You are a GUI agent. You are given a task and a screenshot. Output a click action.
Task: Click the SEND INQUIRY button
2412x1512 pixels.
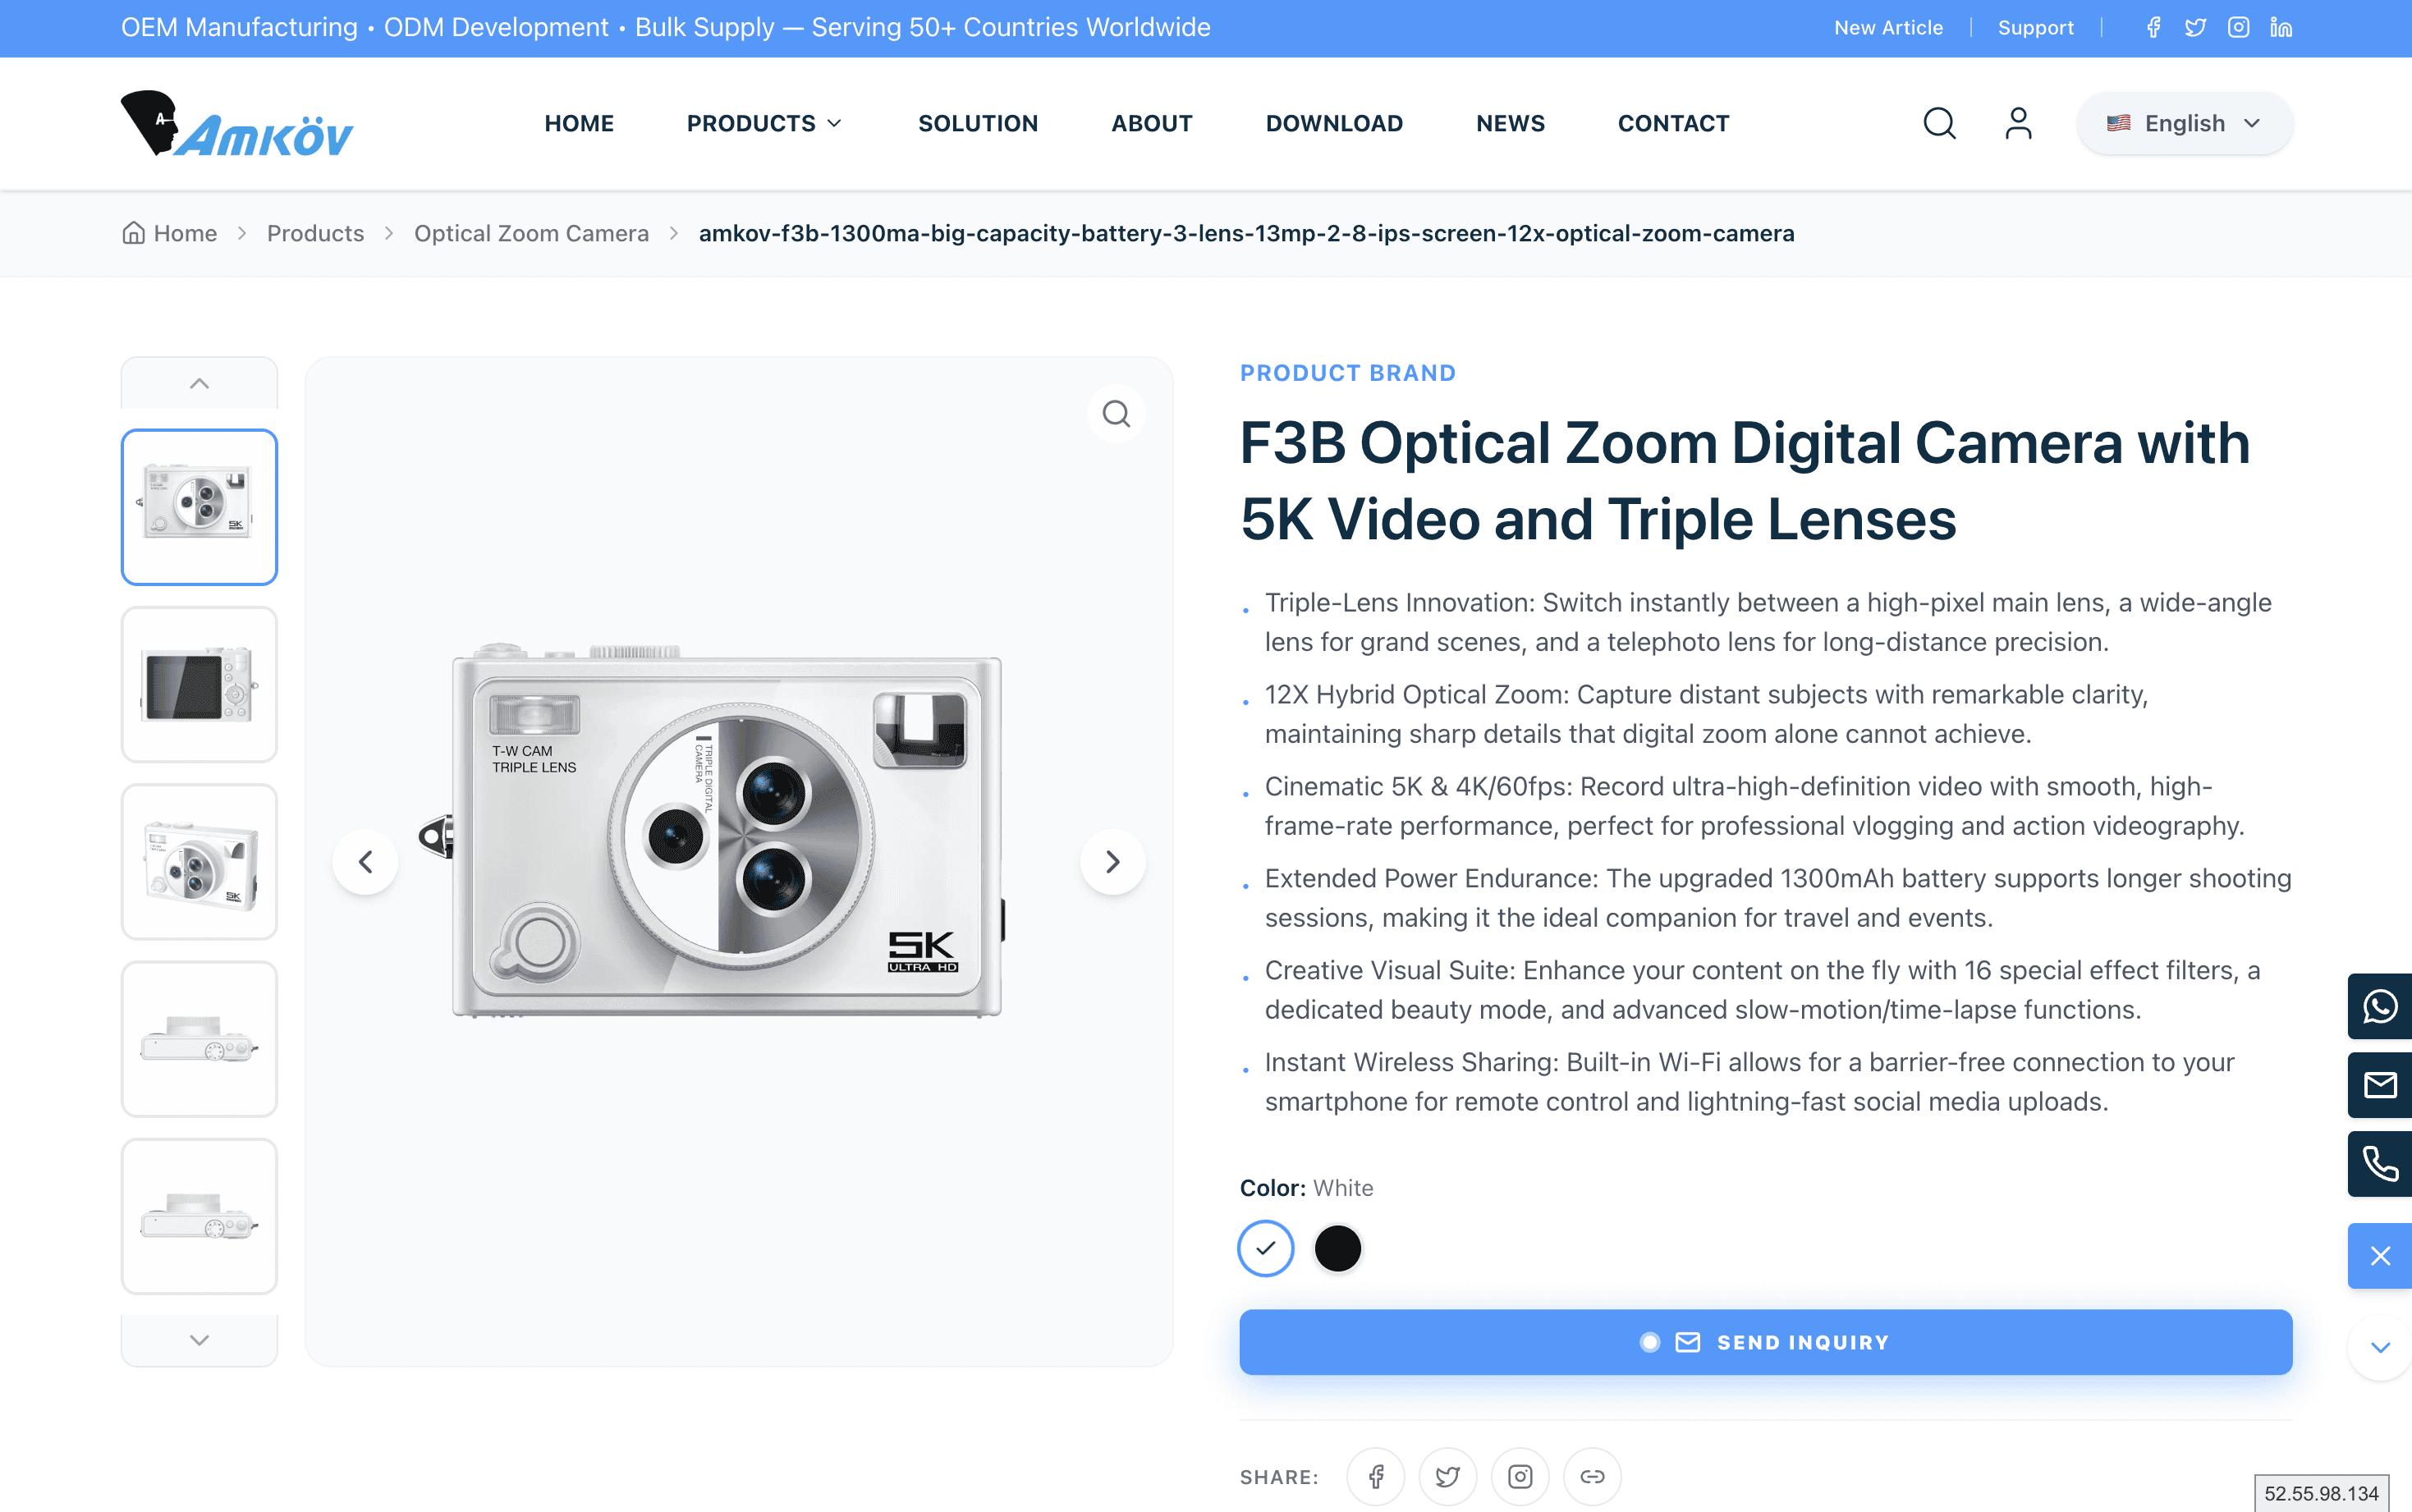(x=1765, y=1342)
